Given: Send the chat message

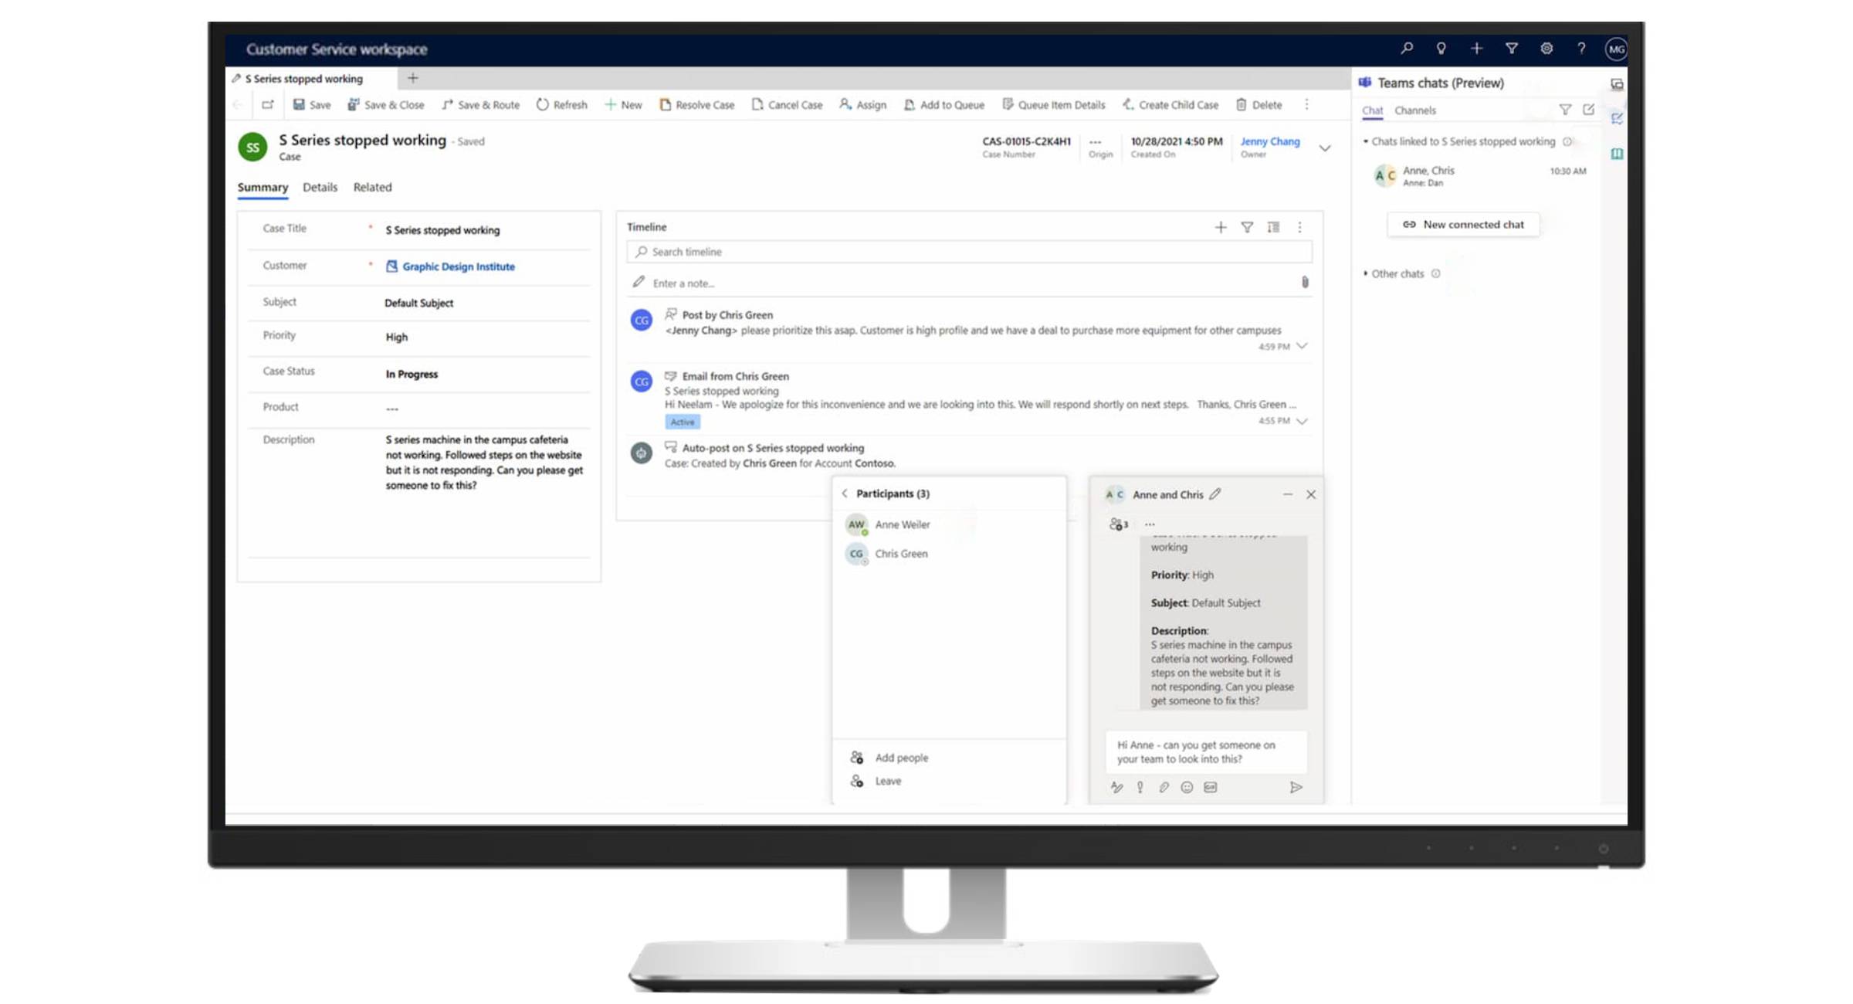Looking at the screenshot, I should 1296,787.
